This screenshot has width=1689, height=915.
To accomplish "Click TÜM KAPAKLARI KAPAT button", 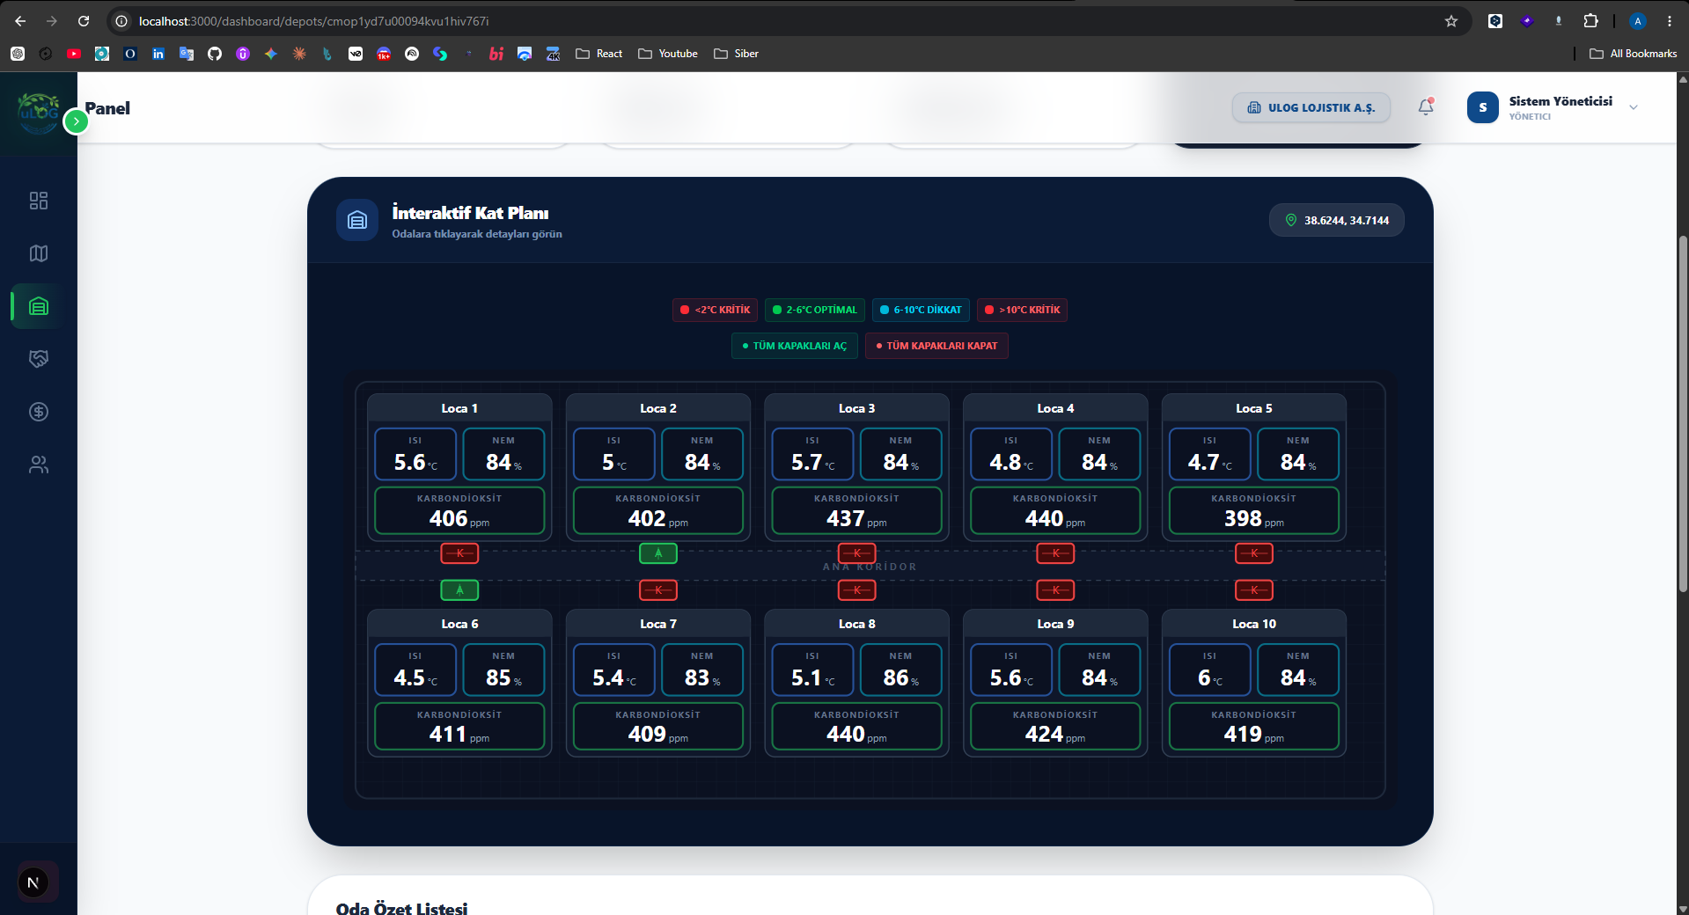I will (936, 346).
